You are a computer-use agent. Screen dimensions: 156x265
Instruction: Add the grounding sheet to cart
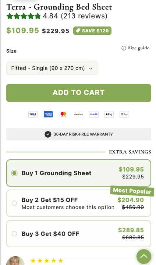(x=79, y=93)
